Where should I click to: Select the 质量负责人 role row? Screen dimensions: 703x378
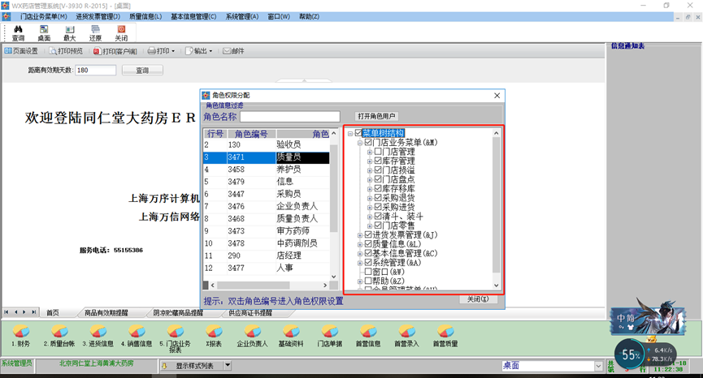coord(267,218)
